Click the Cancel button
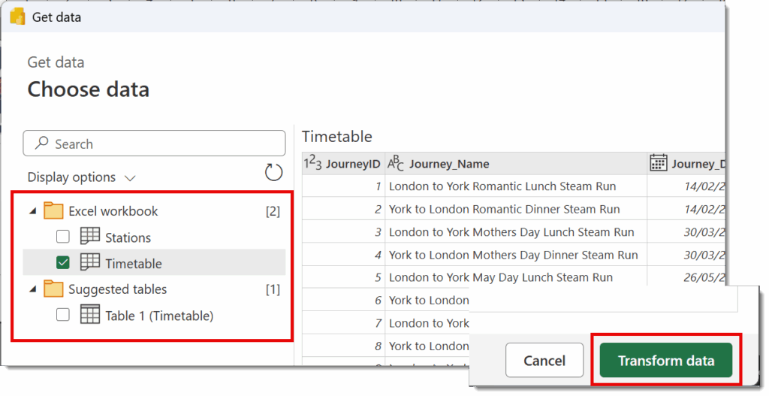The width and height of the screenshot is (769, 396). [544, 361]
